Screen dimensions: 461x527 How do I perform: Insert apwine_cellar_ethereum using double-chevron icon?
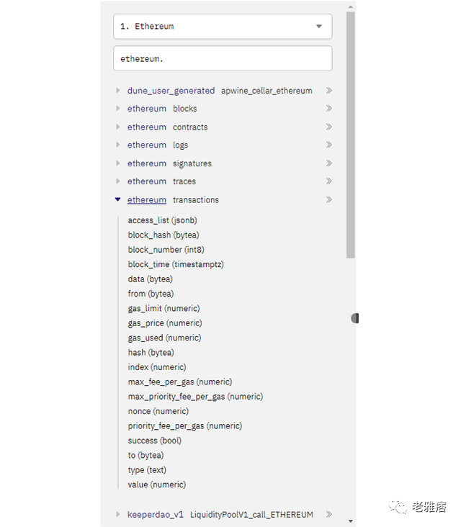[x=329, y=91]
